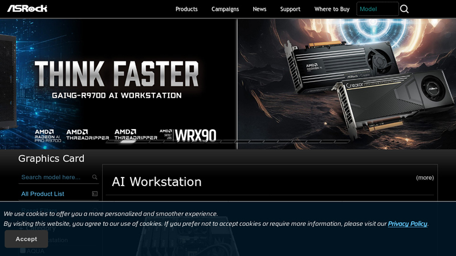456x256 pixels.
Task: Open the Campaigns menu
Action: click(x=225, y=9)
